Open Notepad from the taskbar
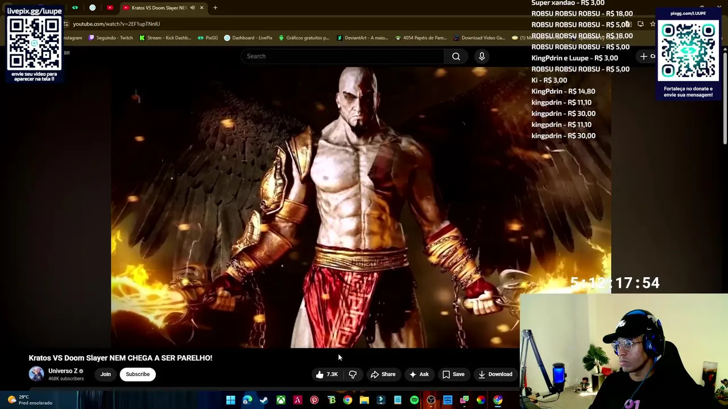Image resolution: width=728 pixels, height=409 pixels. click(398, 400)
